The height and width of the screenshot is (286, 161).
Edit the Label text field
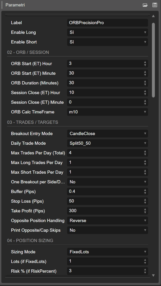click(107, 23)
